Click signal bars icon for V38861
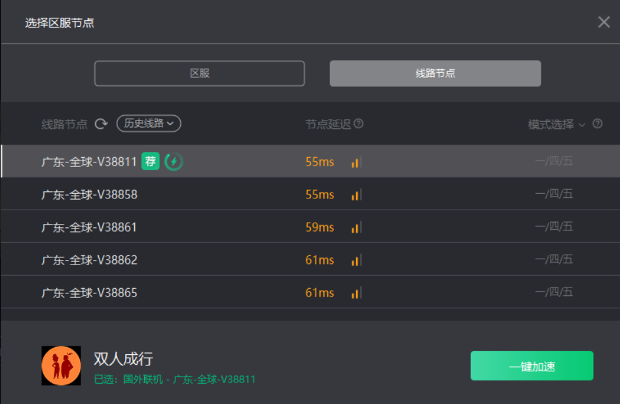This screenshot has height=404, width=620. pos(356,227)
